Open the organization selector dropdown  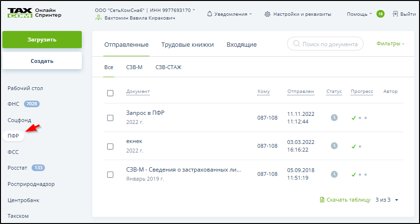144,10
